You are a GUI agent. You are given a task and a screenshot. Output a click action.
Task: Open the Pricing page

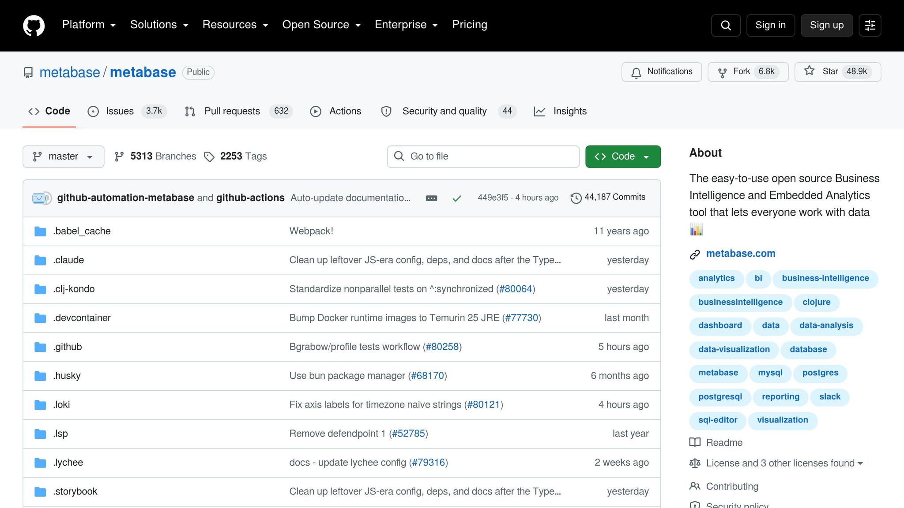470,25
